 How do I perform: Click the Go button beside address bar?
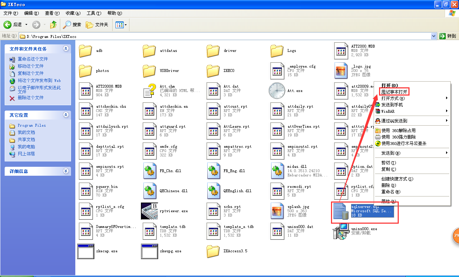click(x=448, y=36)
